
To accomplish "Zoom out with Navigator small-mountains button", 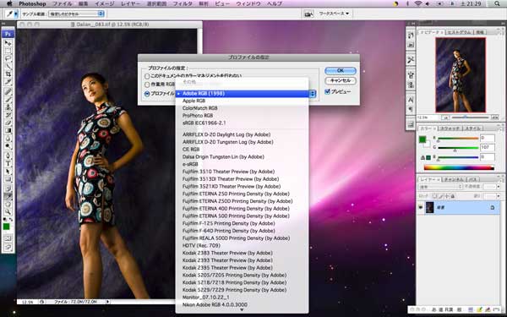I will pos(446,118).
